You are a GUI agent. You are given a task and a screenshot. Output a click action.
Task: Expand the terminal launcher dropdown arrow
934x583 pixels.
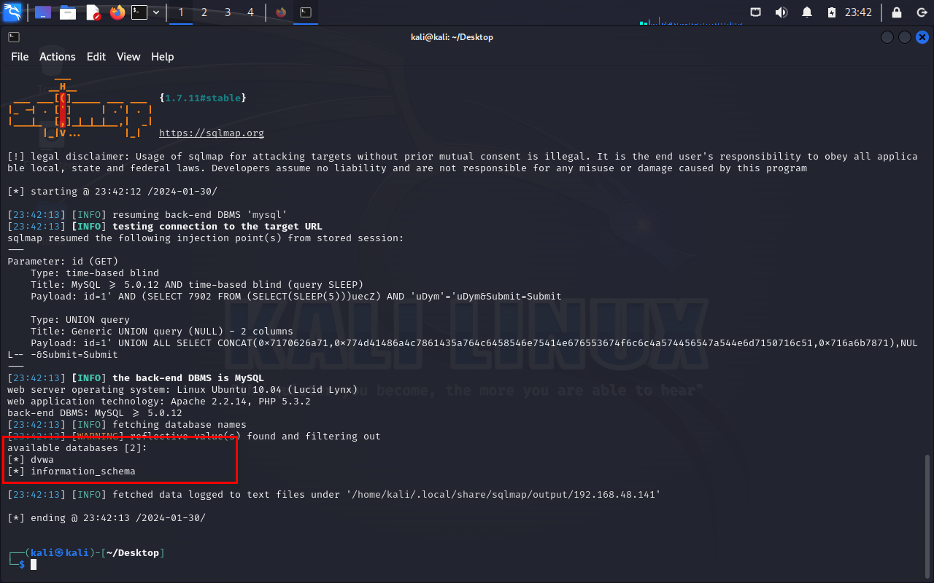coord(156,12)
